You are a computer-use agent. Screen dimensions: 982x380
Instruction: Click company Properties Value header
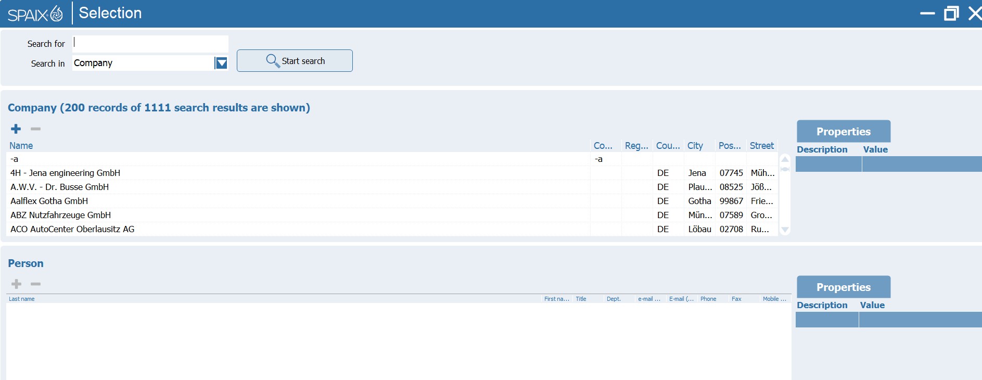(875, 149)
